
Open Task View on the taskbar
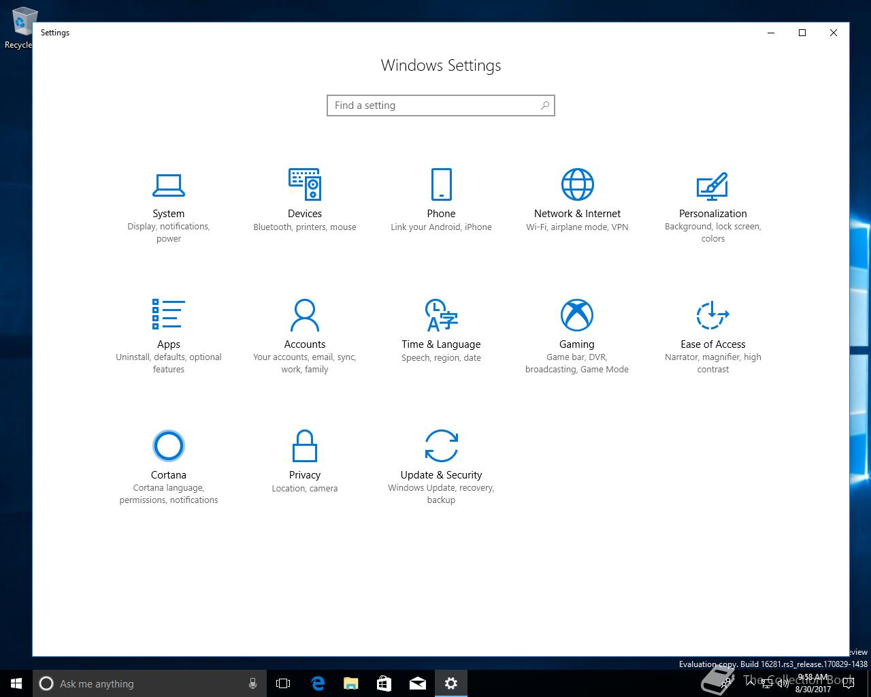pos(283,683)
